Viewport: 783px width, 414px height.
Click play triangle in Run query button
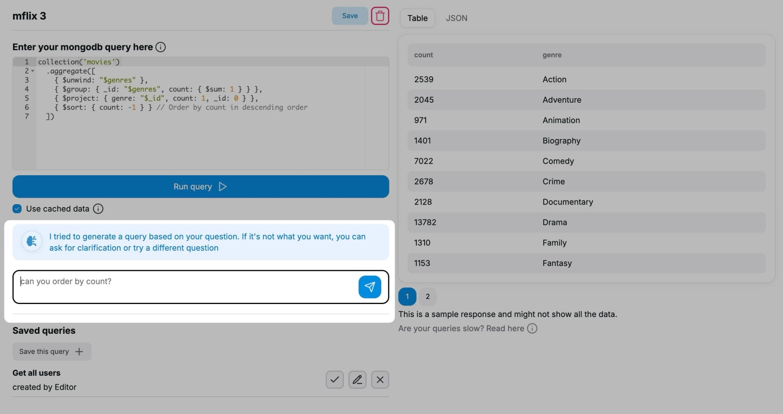pos(223,187)
